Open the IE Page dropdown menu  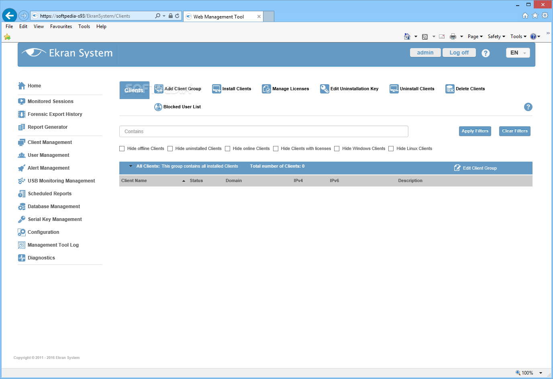coord(475,36)
